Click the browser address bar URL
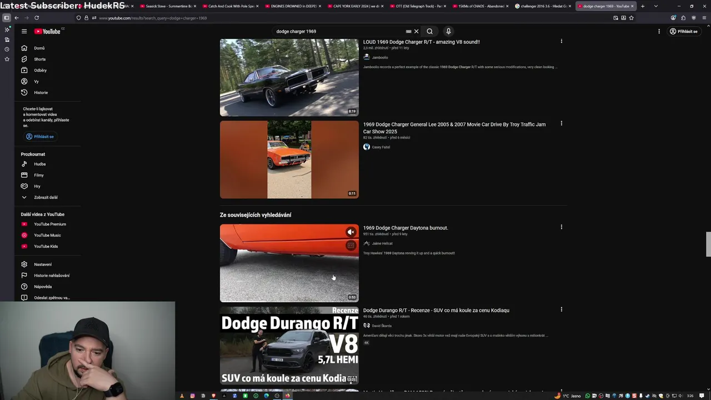Screen dimensions: 711x400 pos(153,18)
